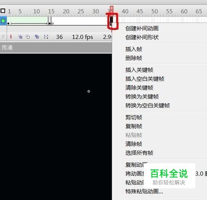Screen dimensions: 207x200
Task: Select the blank keyframe at frame 16
Action: 53,24
